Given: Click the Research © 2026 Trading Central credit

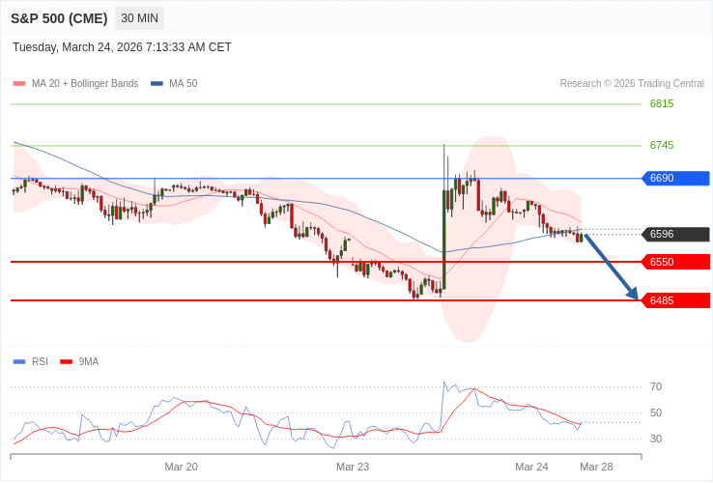Looking at the screenshot, I should point(632,84).
